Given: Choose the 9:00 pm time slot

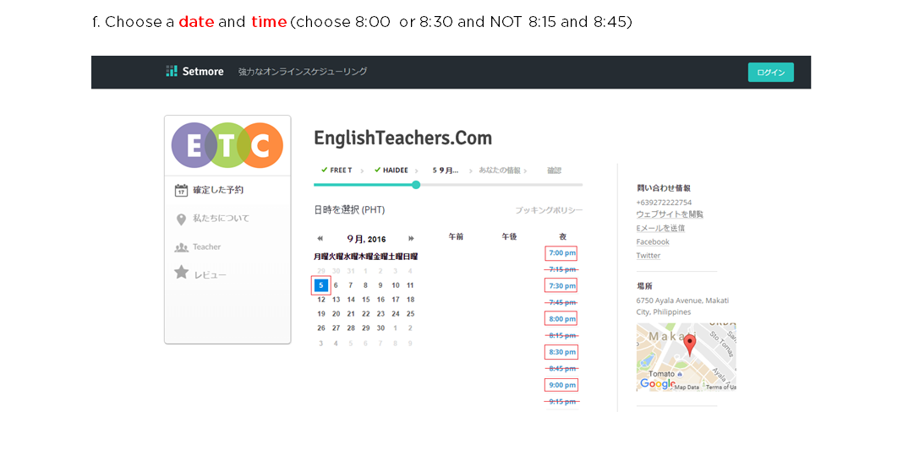Looking at the screenshot, I should (x=561, y=386).
